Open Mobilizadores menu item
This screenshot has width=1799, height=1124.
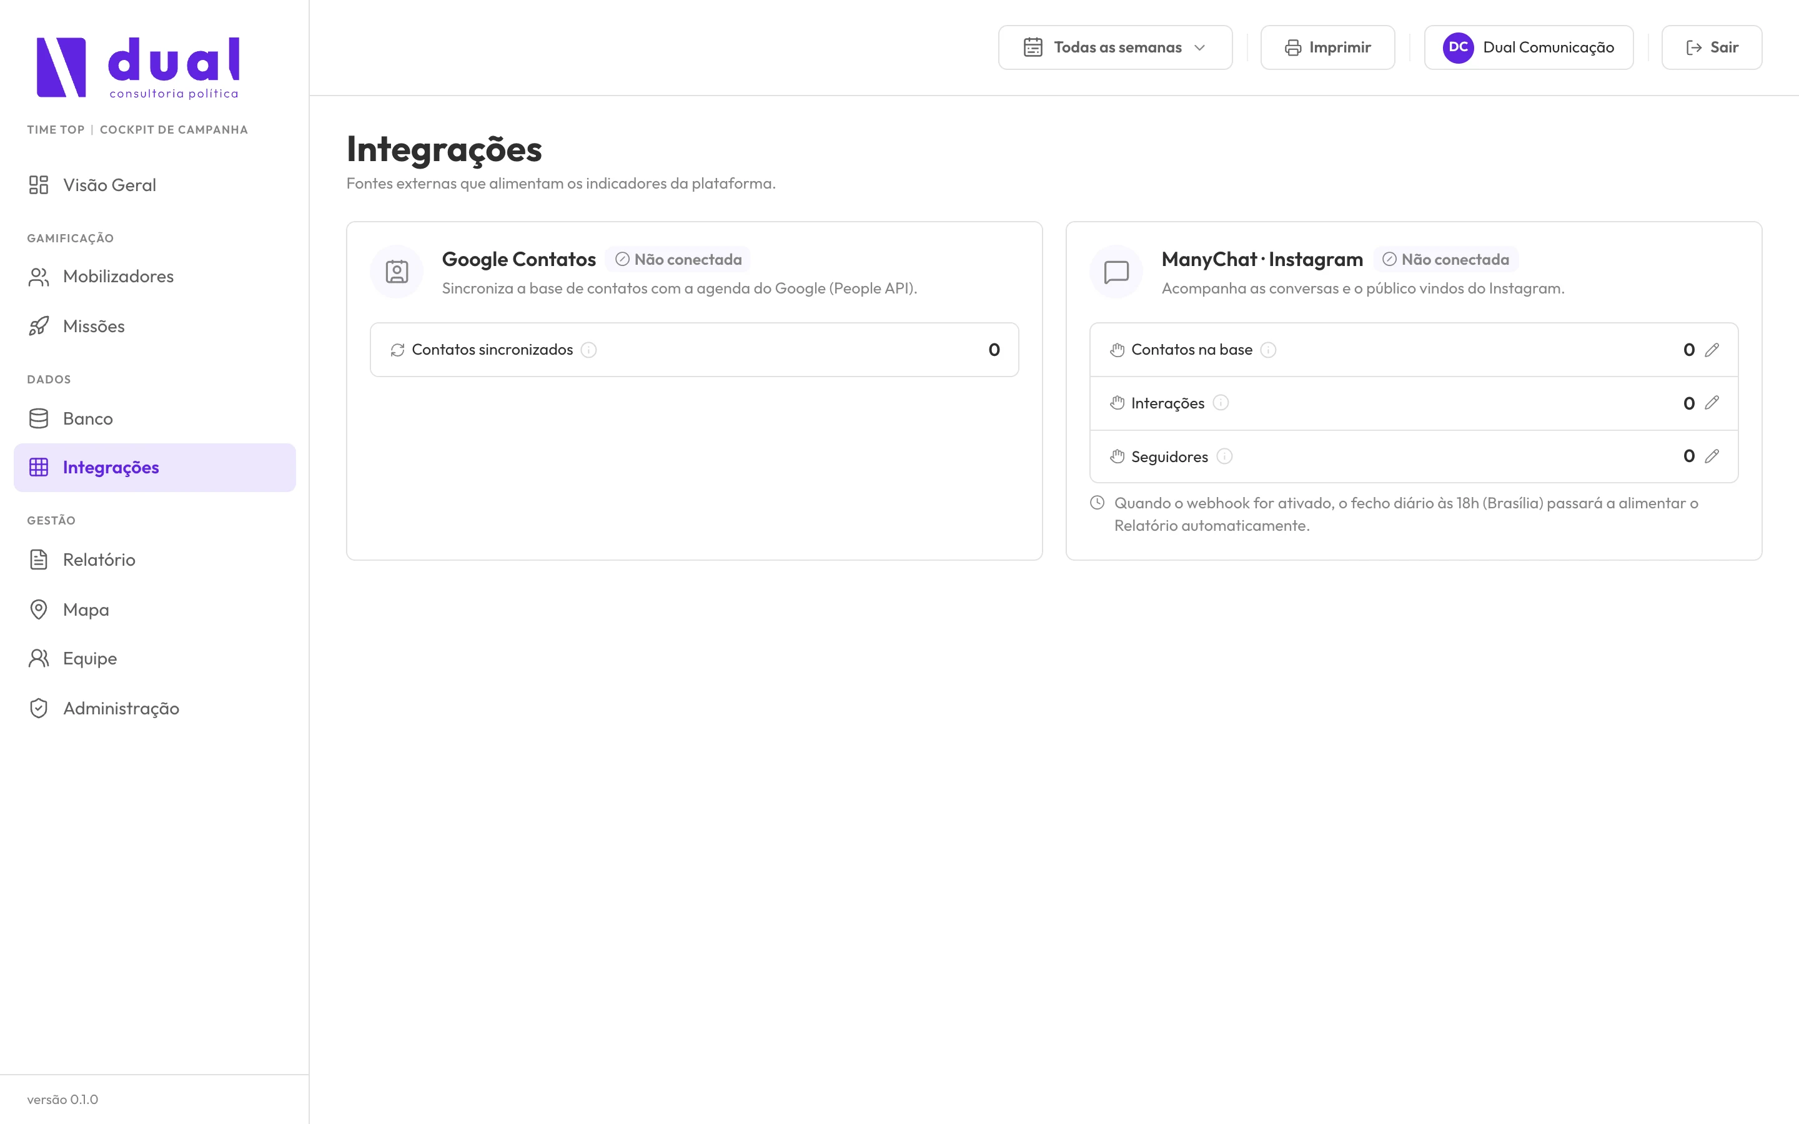coord(155,277)
